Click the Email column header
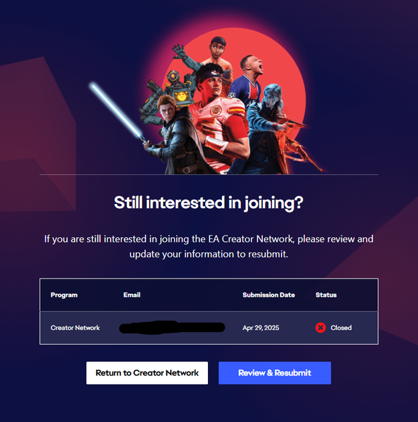The width and height of the screenshot is (418, 422). (131, 295)
